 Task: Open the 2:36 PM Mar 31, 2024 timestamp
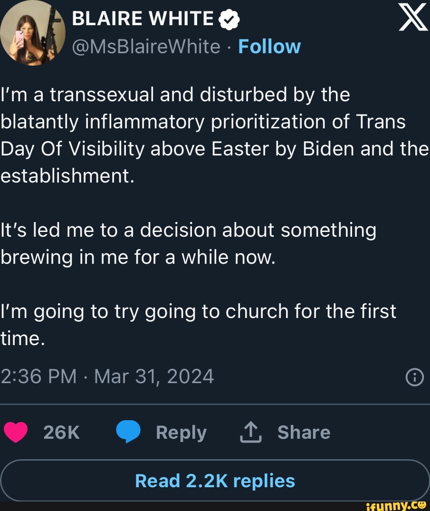(x=107, y=376)
